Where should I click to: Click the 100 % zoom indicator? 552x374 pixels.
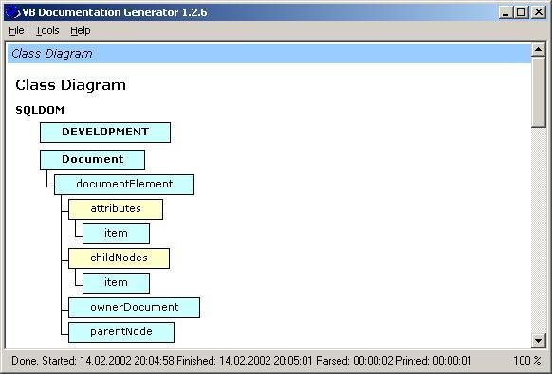click(x=526, y=361)
